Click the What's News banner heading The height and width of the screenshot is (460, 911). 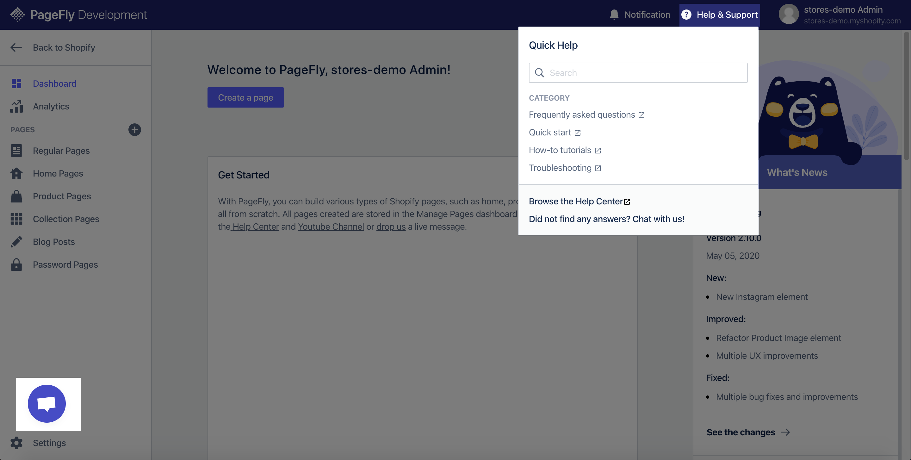(x=797, y=172)
